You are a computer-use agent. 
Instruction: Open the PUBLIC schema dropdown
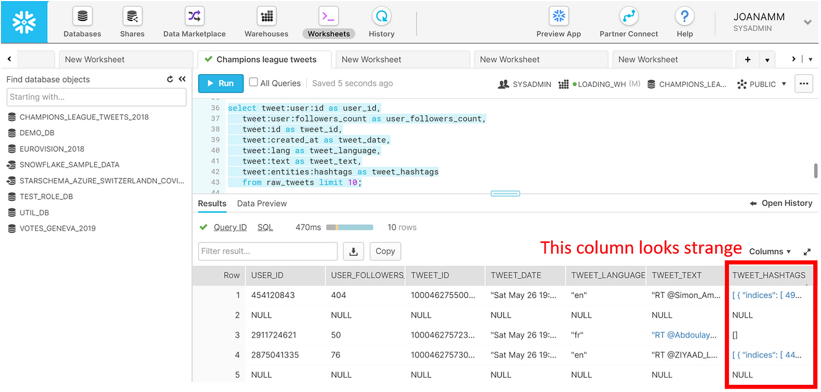[x=762, y=84]
